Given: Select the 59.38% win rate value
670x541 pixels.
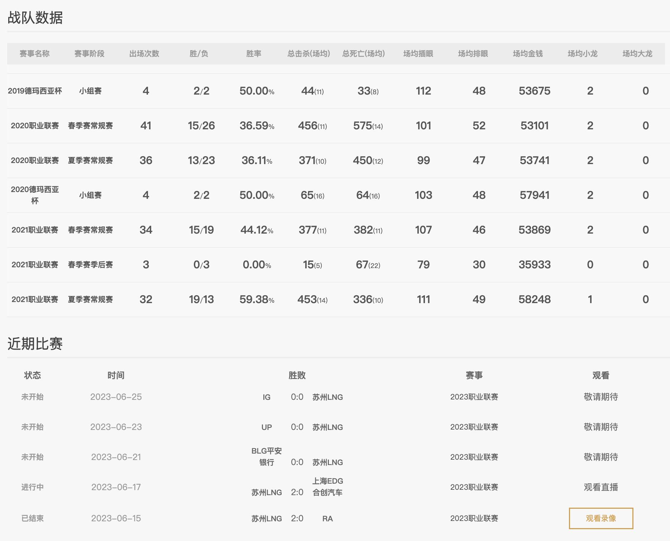Looking at the screenshot, I should [257, 300].
